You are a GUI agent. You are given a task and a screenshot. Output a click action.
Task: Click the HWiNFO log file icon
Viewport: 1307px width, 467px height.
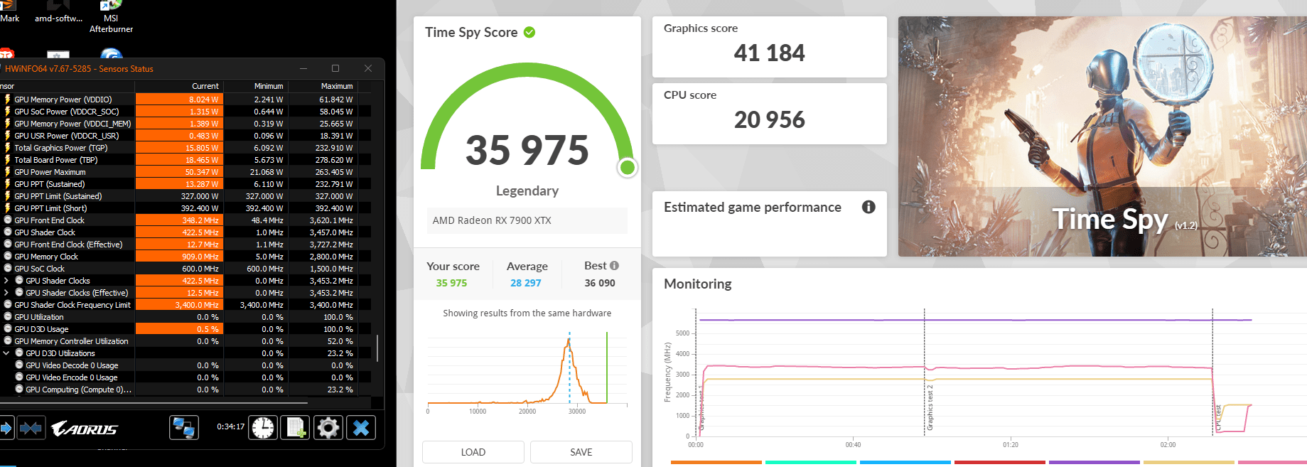tap(295, 428)
